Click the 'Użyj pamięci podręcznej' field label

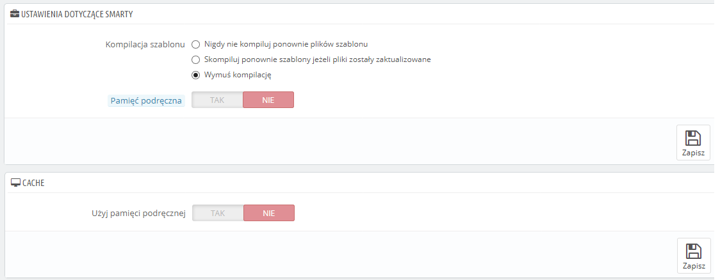138,214
